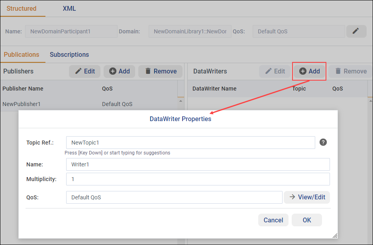
Task: Click the Topic Ref. field to show suggestions
Action: (191, 142)
